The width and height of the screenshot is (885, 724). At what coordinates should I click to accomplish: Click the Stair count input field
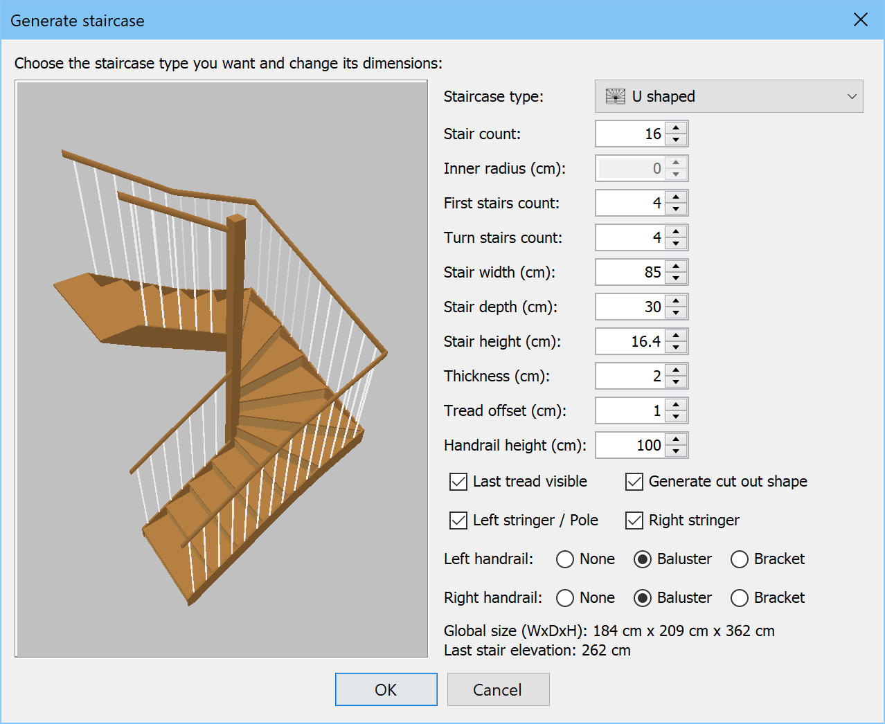click(x=630, y=134)
